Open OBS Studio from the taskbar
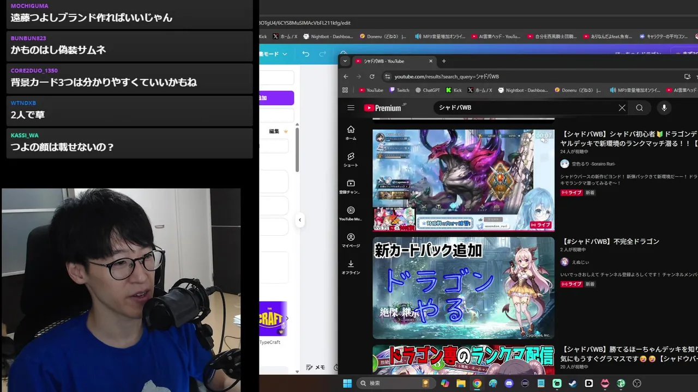 click(636, 383)
